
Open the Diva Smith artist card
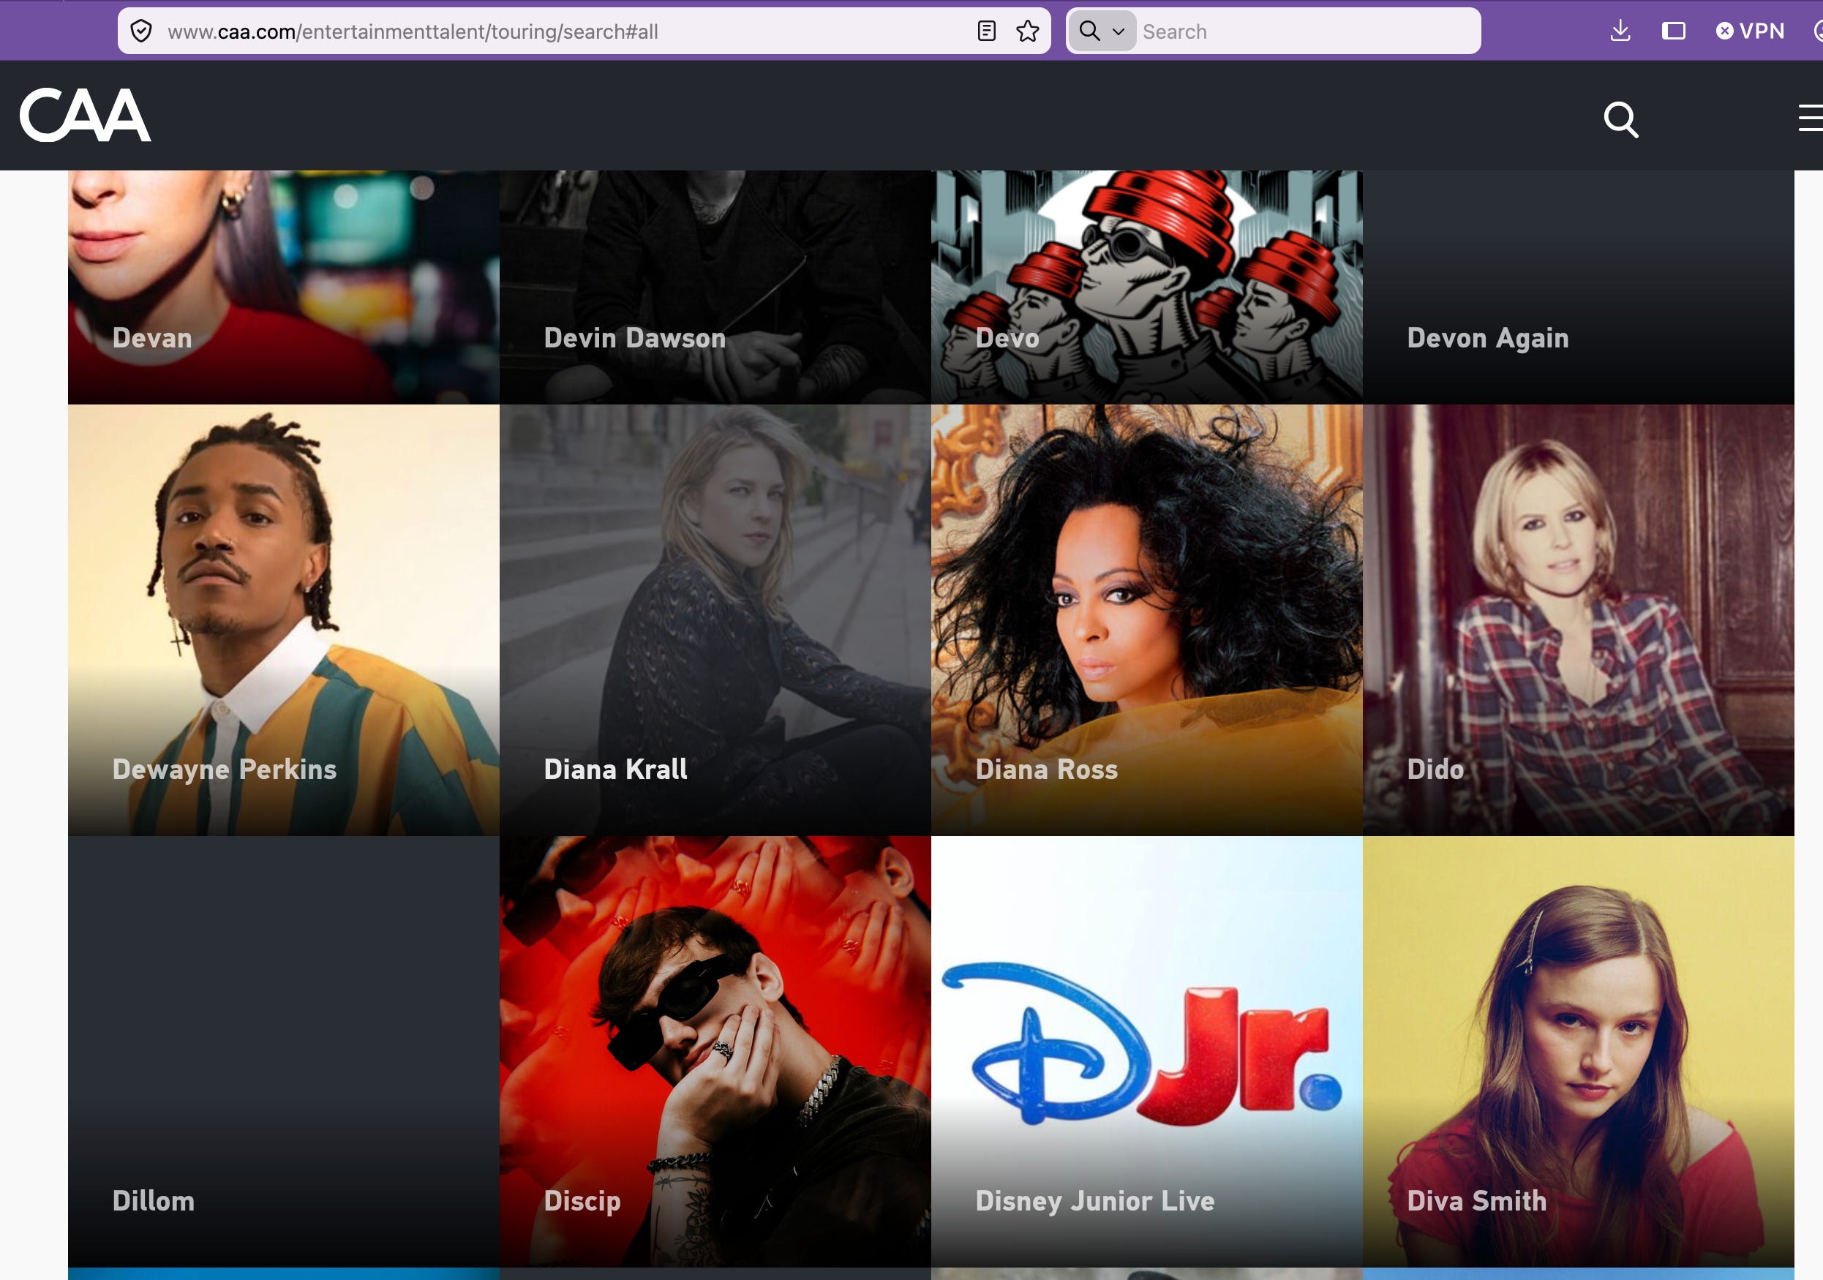1579,1051
